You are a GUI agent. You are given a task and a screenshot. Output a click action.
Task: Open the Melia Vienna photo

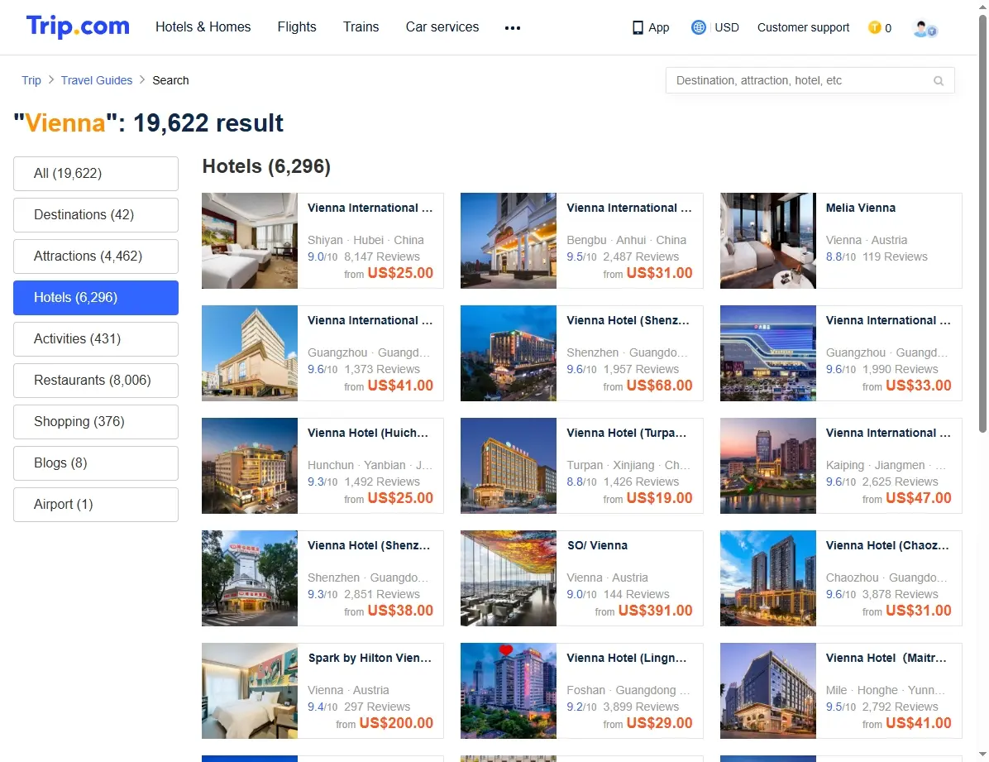[768, 241]
